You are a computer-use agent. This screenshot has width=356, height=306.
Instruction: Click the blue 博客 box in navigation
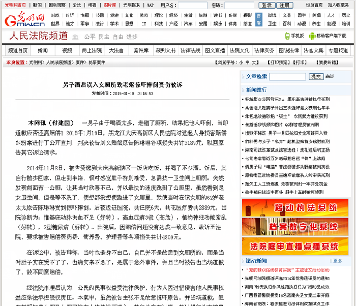pos(258,19)
